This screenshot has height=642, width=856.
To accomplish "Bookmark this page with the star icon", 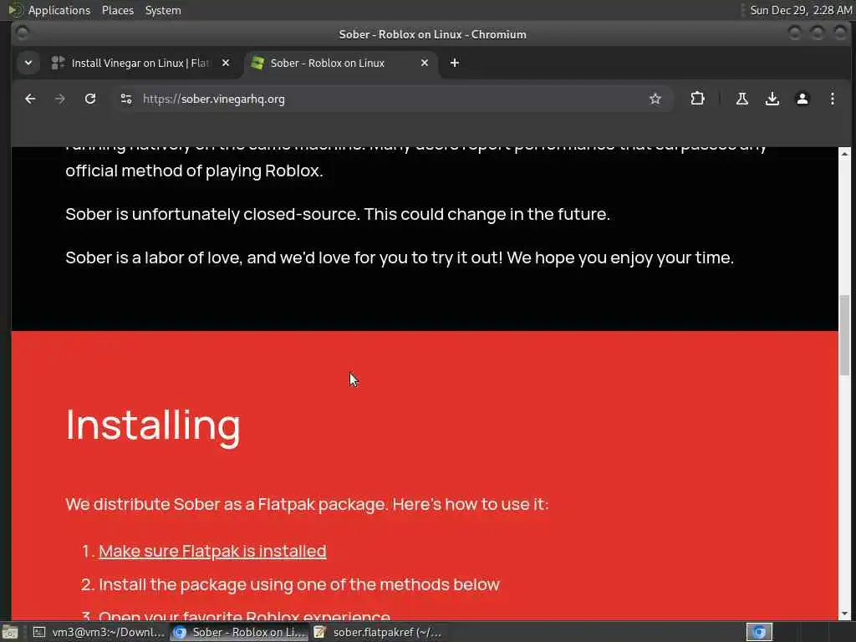I will [655, 99].
